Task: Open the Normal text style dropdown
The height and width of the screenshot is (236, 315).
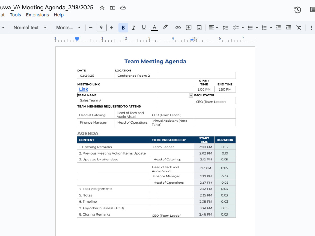Action: pyautogui.click(x=30, y=28)
